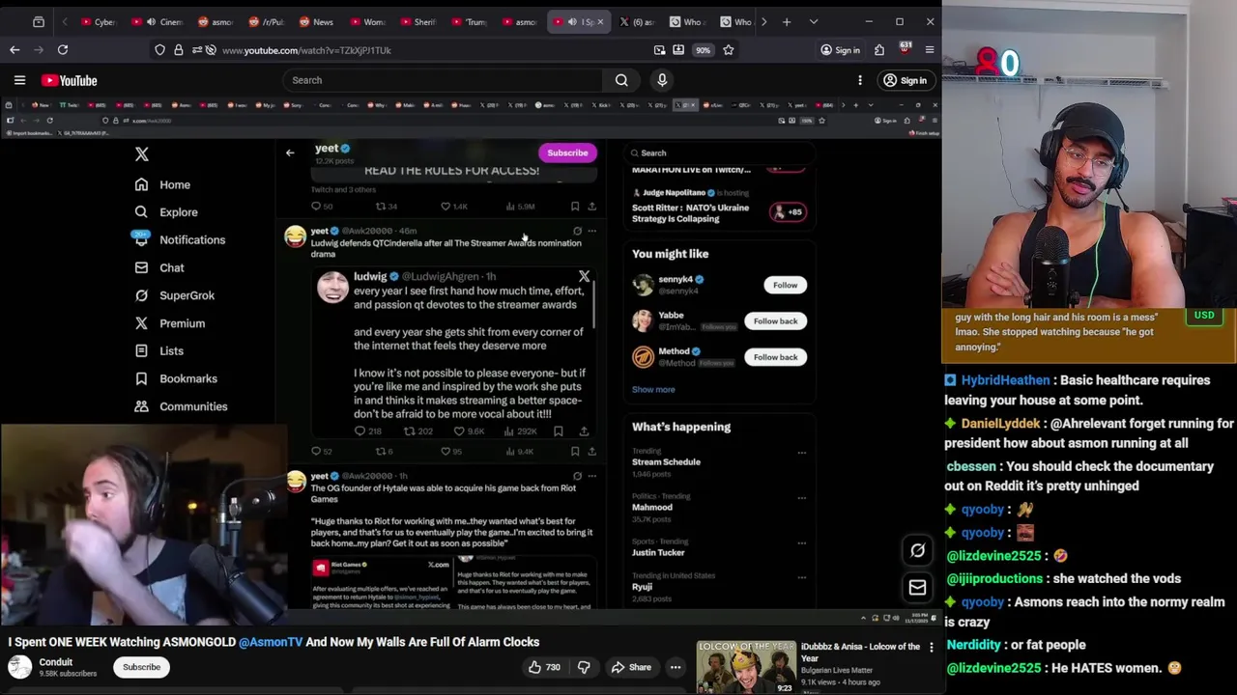Dislike the YouTube video
The width and height of the screenshot is (1237, 695).
[x=584, y=667]
